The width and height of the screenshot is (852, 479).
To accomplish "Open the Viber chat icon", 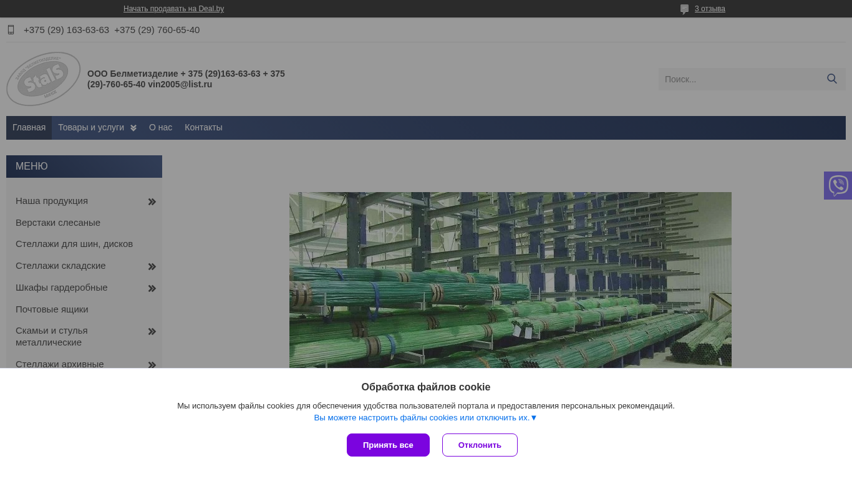I will click(x=838, y=185).
